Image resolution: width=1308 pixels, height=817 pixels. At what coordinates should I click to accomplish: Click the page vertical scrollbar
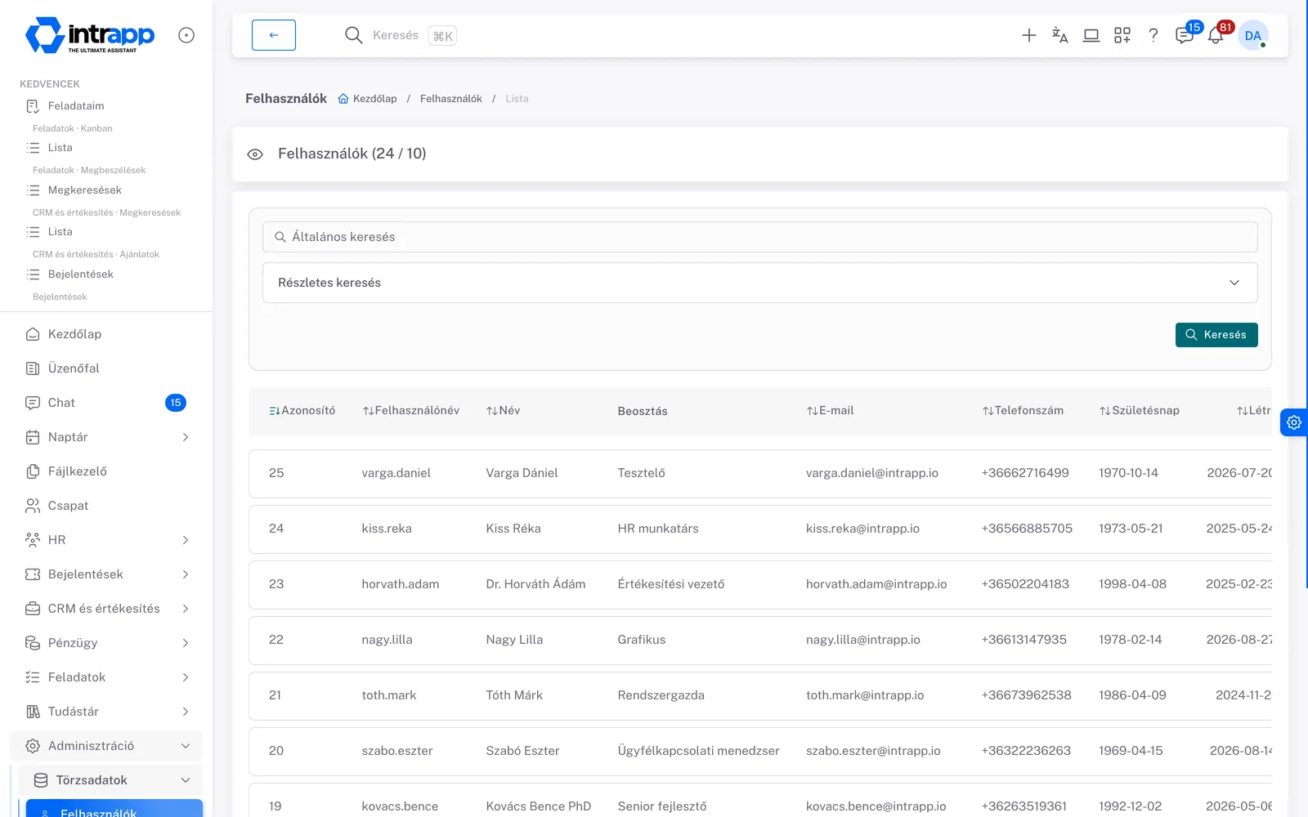pyautogui.click(x=1306, y=294)
